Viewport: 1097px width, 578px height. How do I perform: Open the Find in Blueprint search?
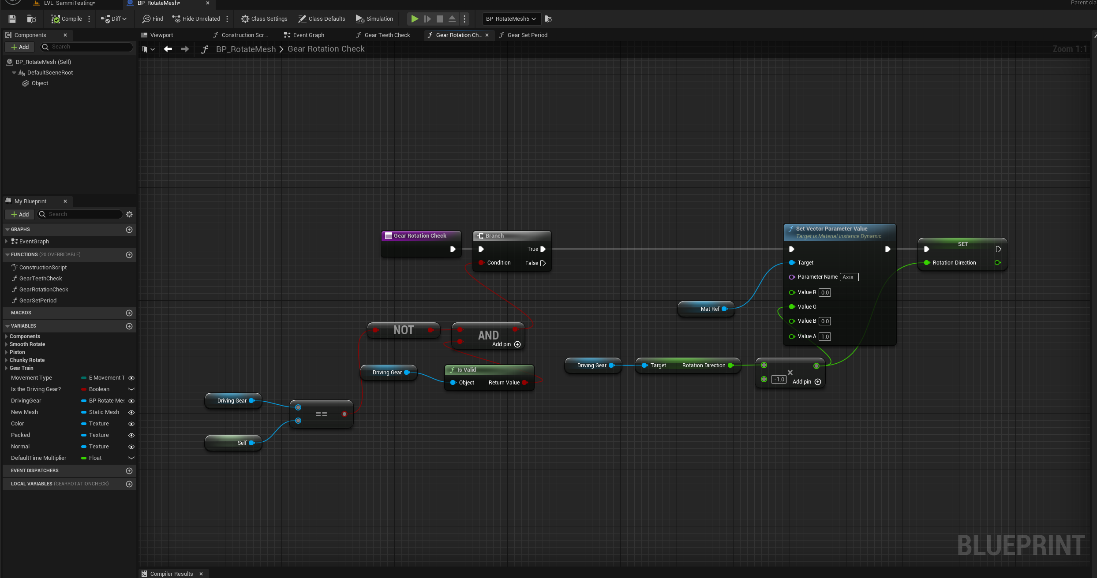point(152,19)
